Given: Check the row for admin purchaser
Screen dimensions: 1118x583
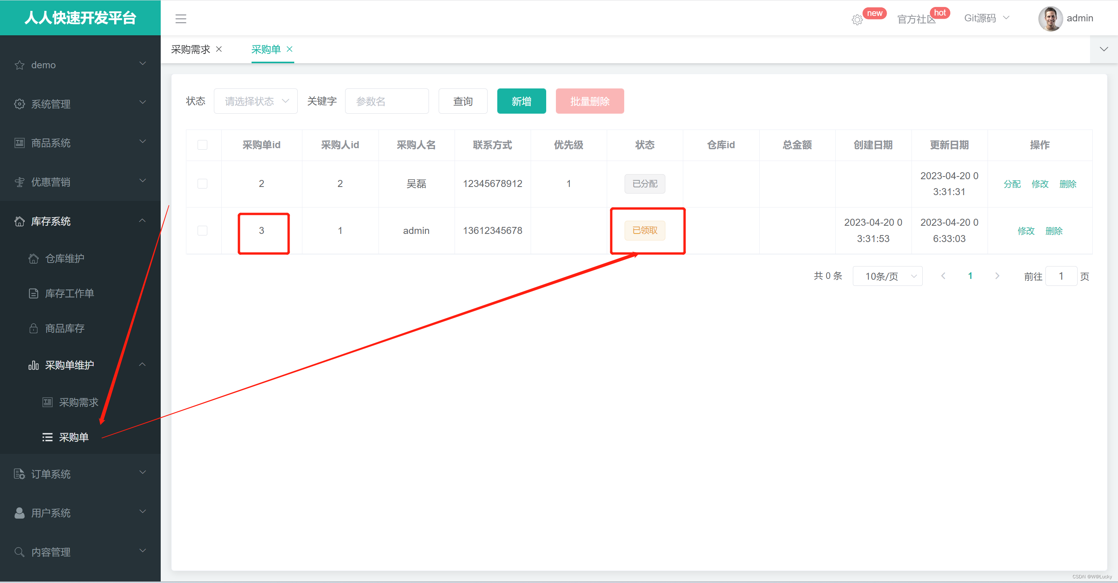Looking at the screenshot, I should tap(202, 230).
